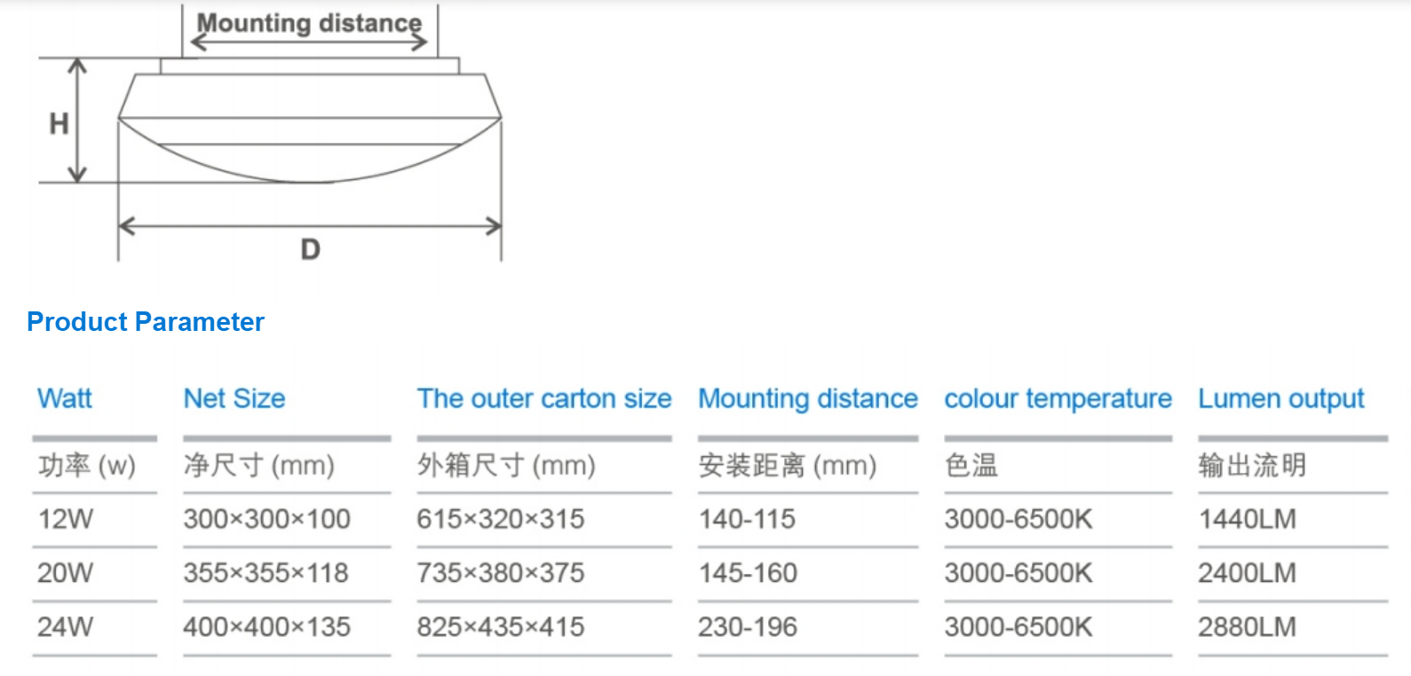Image resolution: width=1411 pixels, height=676 pixels.
Task: Select the Watt column header
Action: (65, 398)
